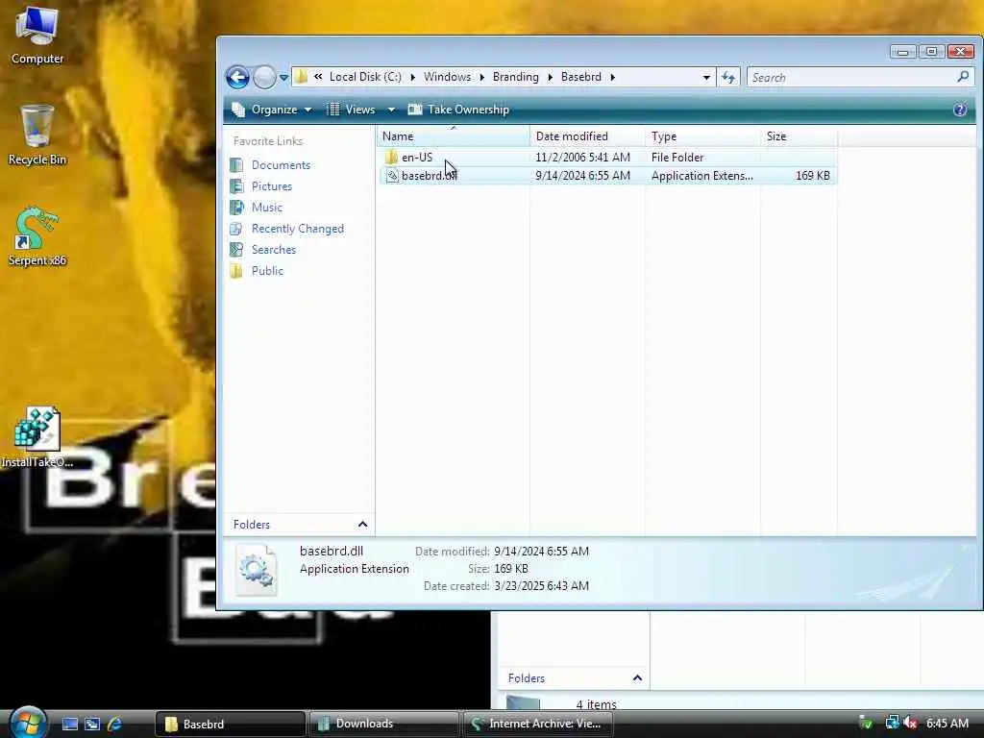Launch Internet Explorer from Quick Launch

tap(115, 724)
